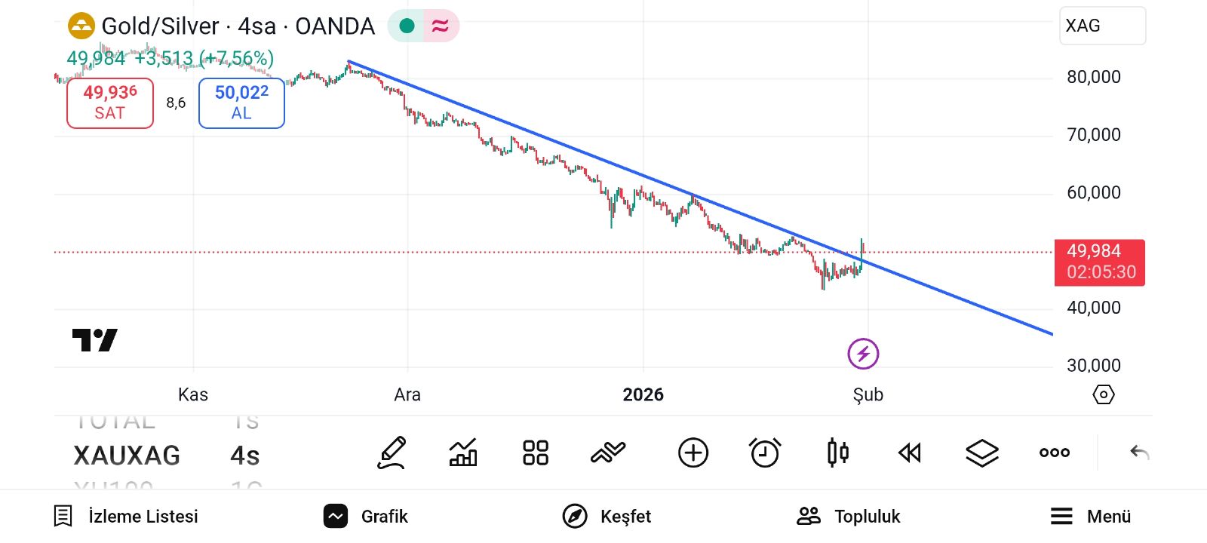
Task: Create an alert with the alarm clock icon
Action: click(765, 453)
